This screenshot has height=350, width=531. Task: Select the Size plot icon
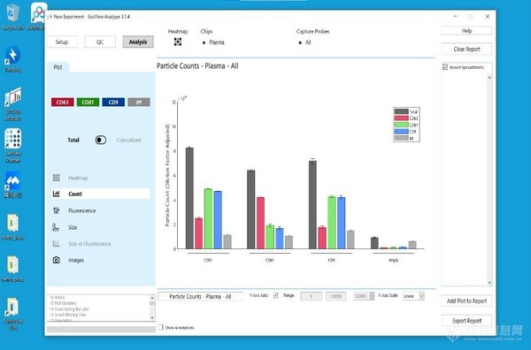point(57,227)
